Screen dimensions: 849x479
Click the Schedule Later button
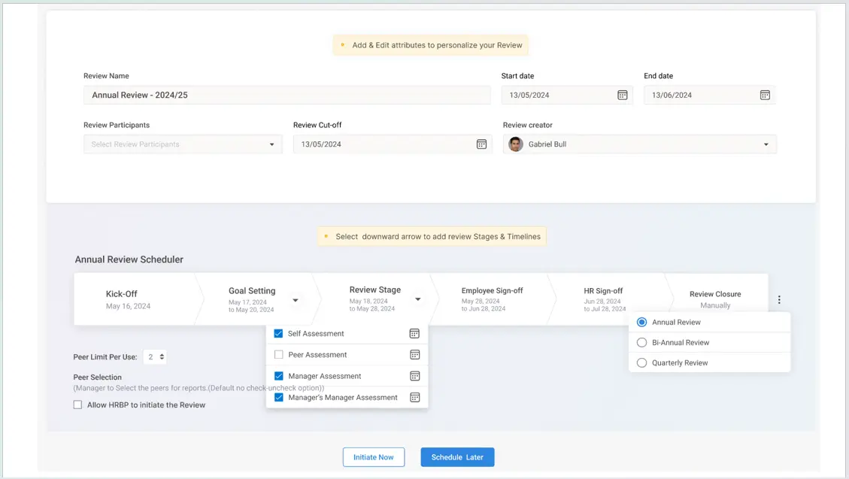(457, 457)
